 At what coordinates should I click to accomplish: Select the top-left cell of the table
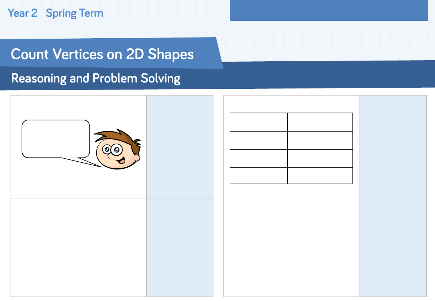point(258,122)
